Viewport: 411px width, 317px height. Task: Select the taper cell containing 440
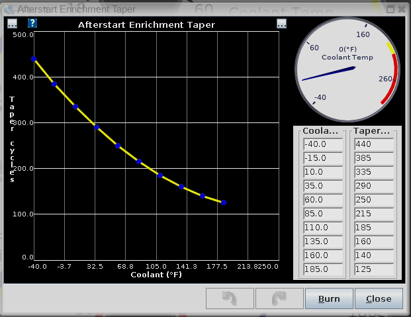point(373,145)
